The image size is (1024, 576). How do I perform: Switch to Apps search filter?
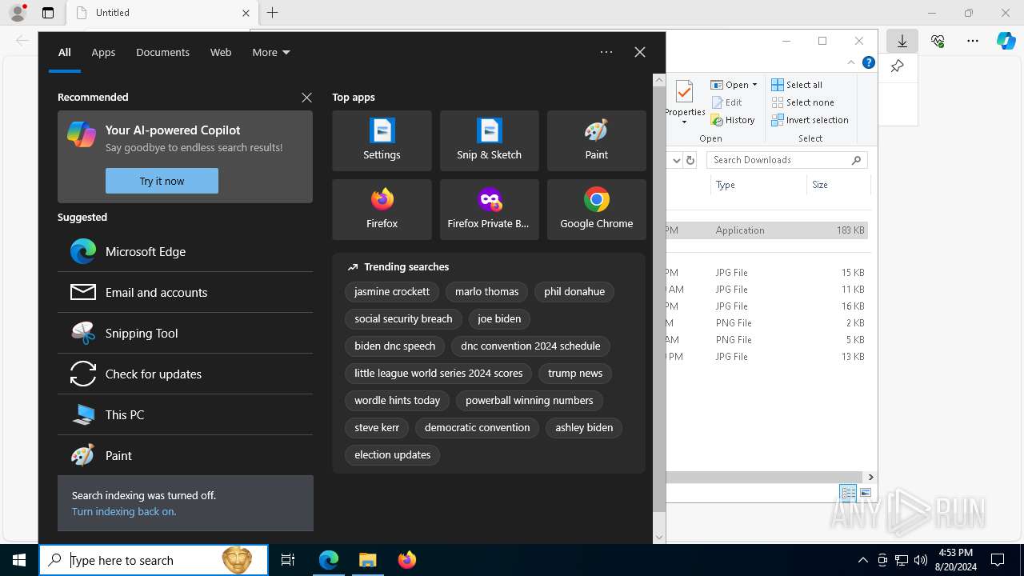click(x=103, y=52)
